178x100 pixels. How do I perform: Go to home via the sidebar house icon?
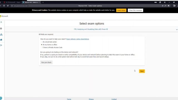pyautogui.click(x=1, y=40)
